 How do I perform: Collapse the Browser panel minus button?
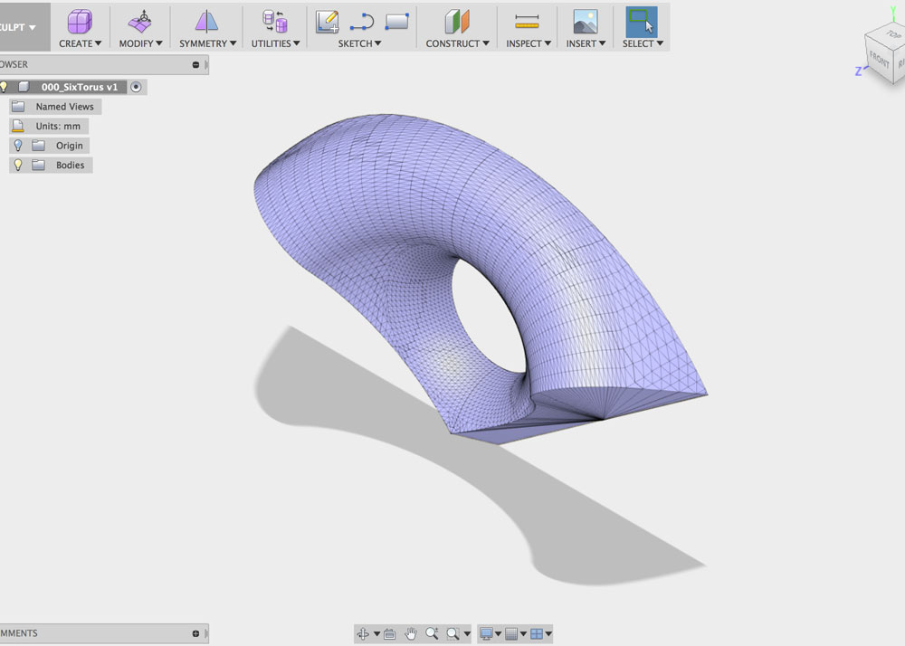(195, 64)
